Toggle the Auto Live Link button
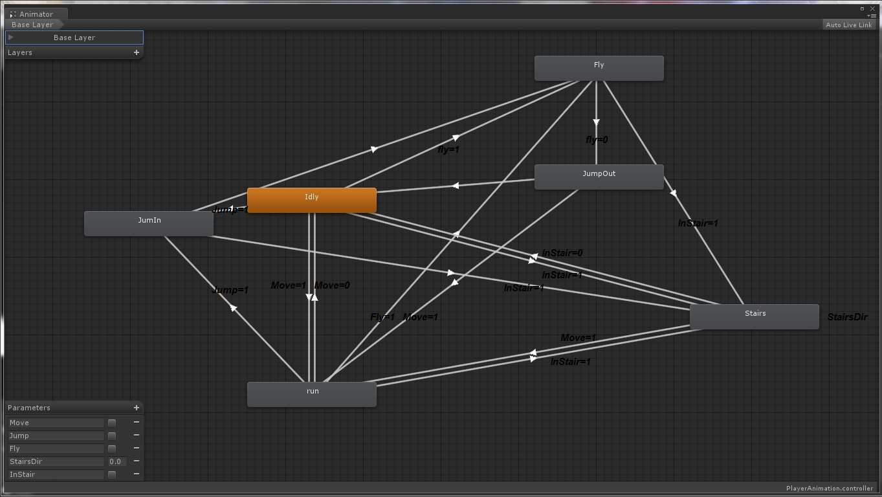 pos(848,25)
